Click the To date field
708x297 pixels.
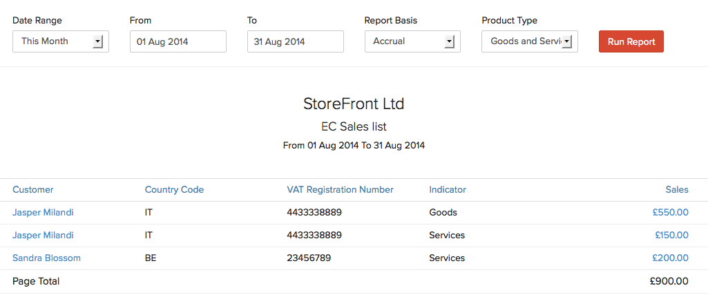click(x=295, y=41)
